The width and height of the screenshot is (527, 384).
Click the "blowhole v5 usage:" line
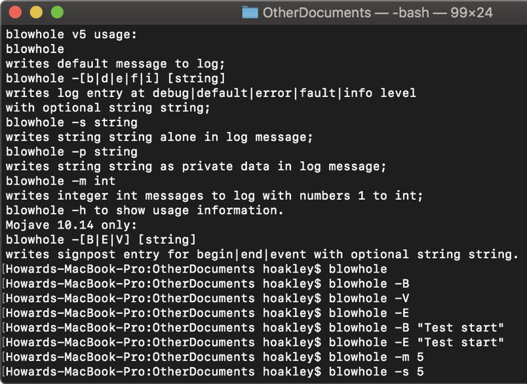click(72, 34)
